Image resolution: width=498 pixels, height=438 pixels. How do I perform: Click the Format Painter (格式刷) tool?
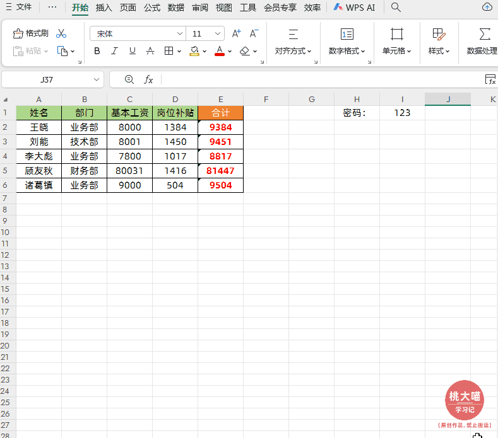click(30, 33)
